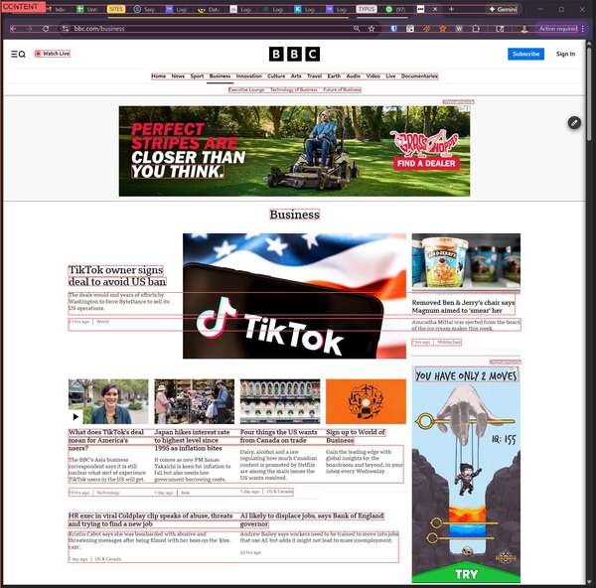
Task: Click the floating pencil edit icon
Action: 574,122
